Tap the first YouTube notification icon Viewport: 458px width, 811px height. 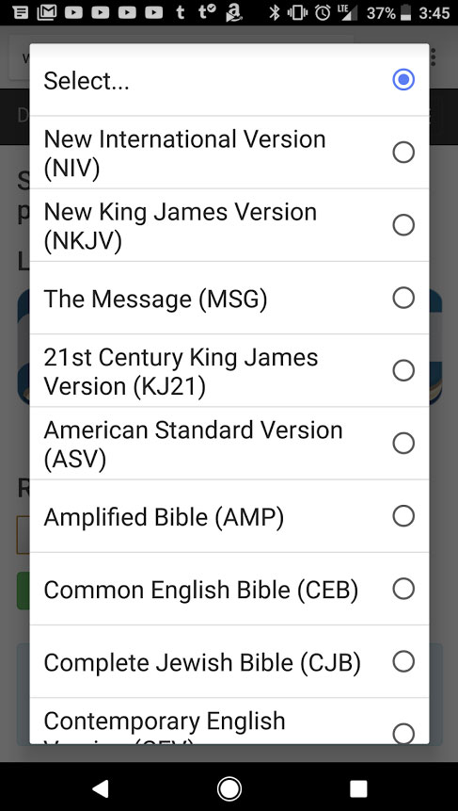pos(74,12)
